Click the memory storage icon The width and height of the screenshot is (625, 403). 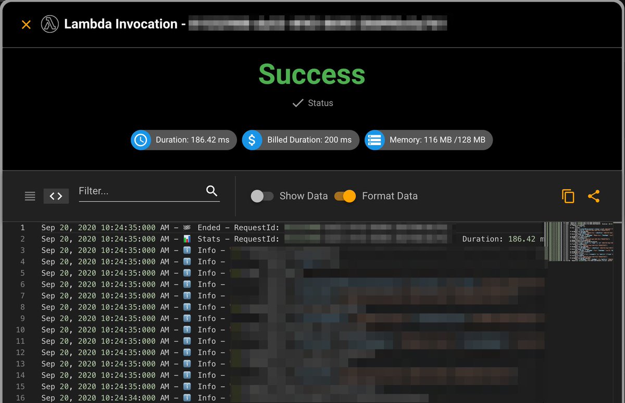(374, 140)
